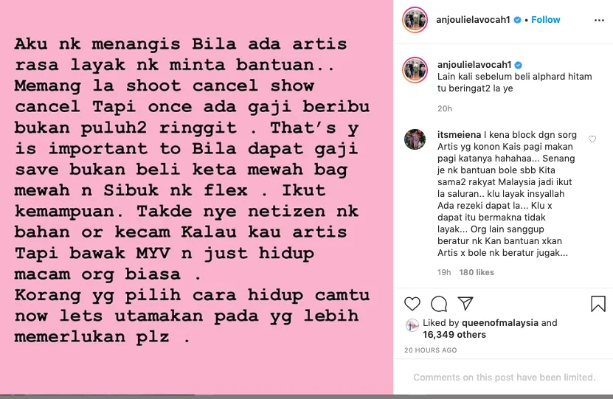Click the small liker avatar icon
Image resolution: width=613 pixels, height=399 pixels.
(x=412, y=325)
